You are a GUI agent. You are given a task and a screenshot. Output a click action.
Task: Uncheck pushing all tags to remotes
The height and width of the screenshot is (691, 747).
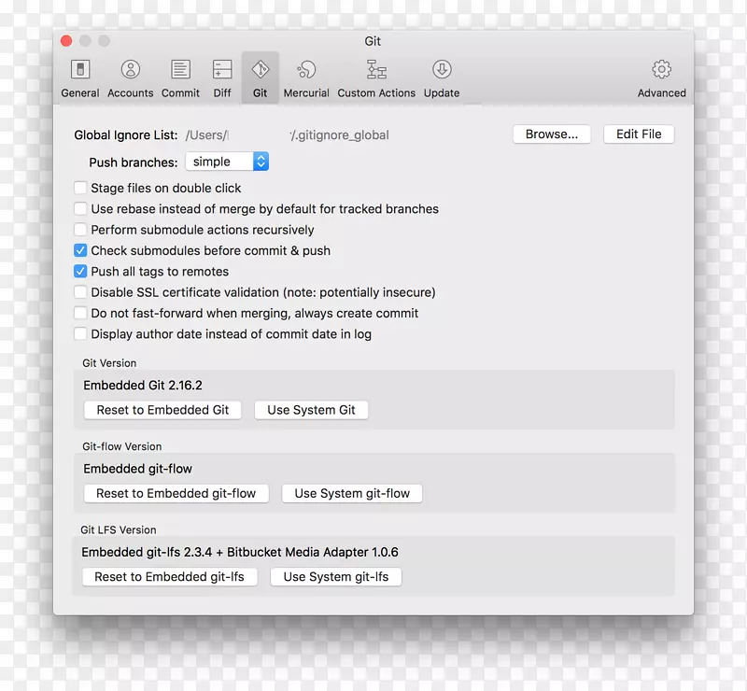click(x=80, y=271)
